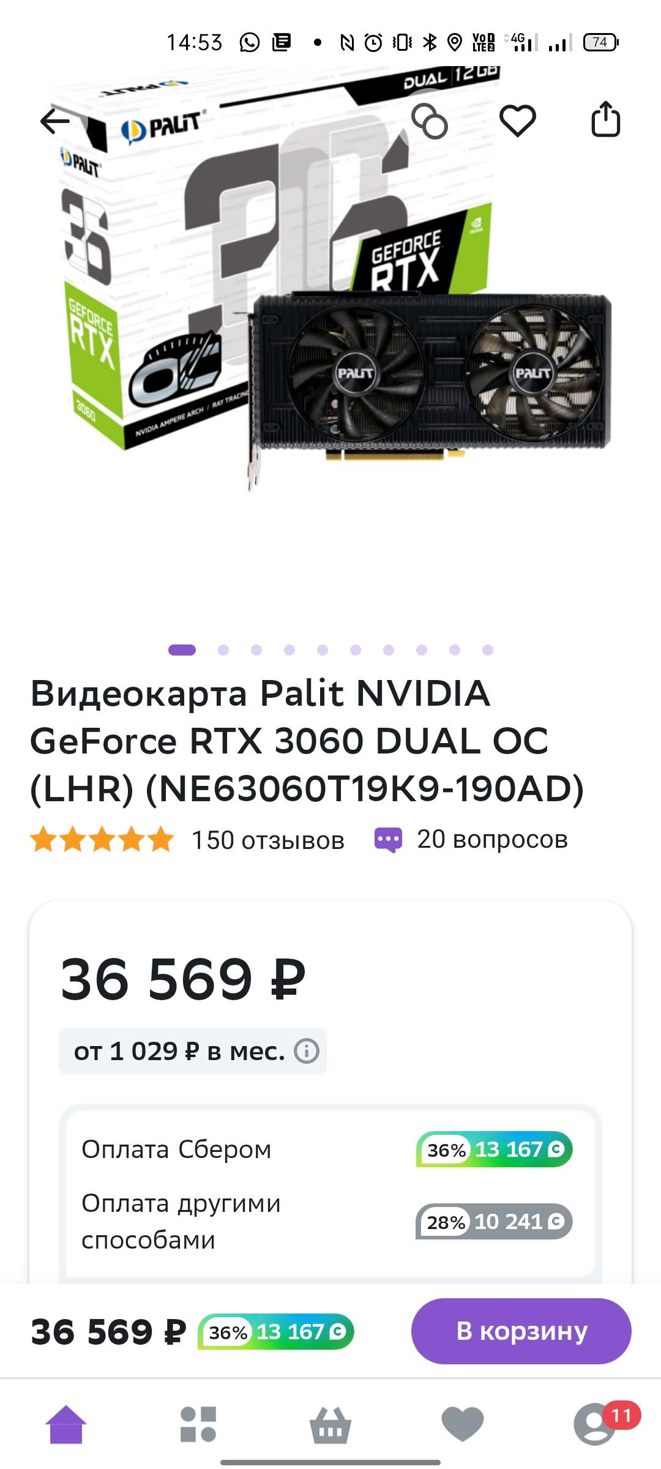Screen dimensions: 661x1469
Task: Share this product via the share icon
Action: 605,119
